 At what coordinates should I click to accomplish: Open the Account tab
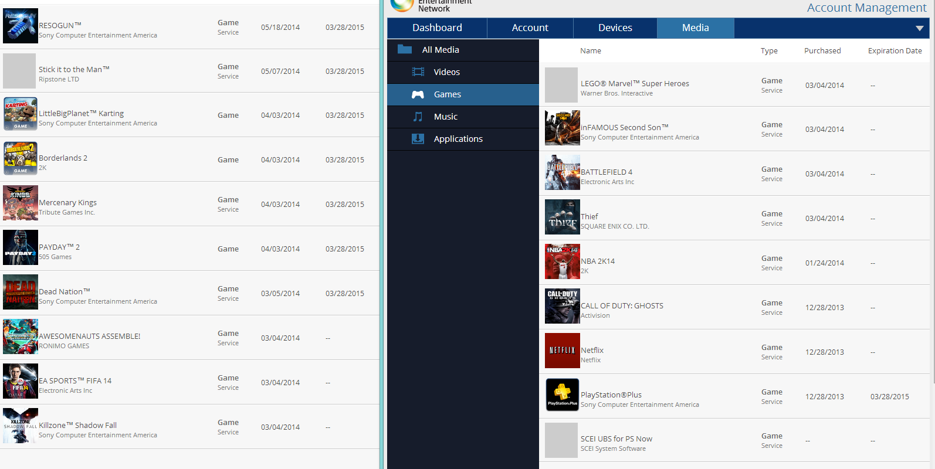(x=530, y=28)
